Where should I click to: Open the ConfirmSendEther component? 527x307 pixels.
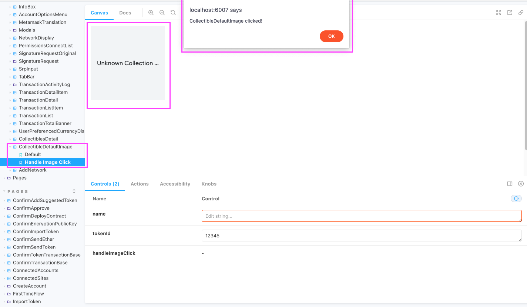[34, 239]
